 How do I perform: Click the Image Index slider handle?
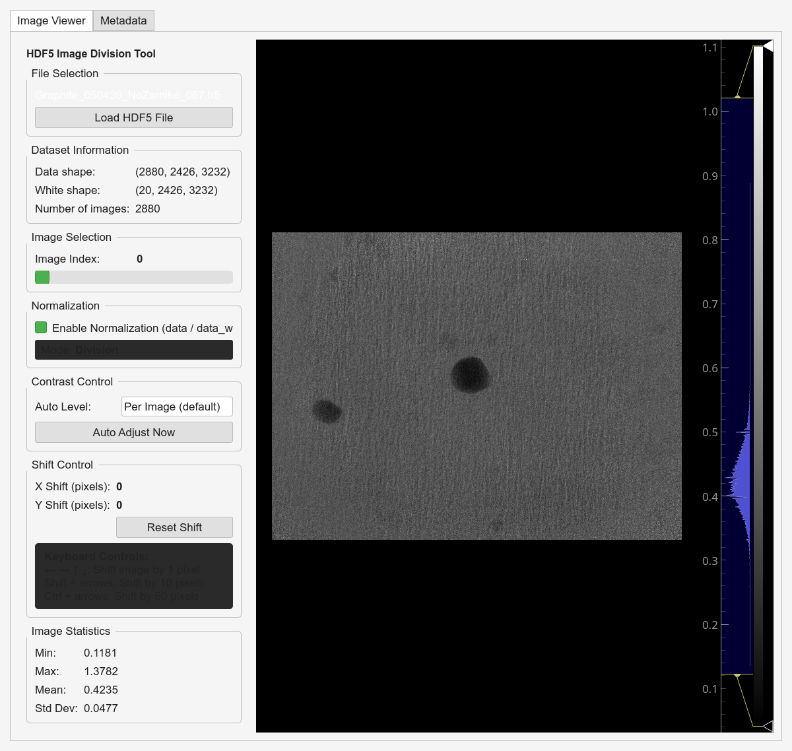point(42,277)
